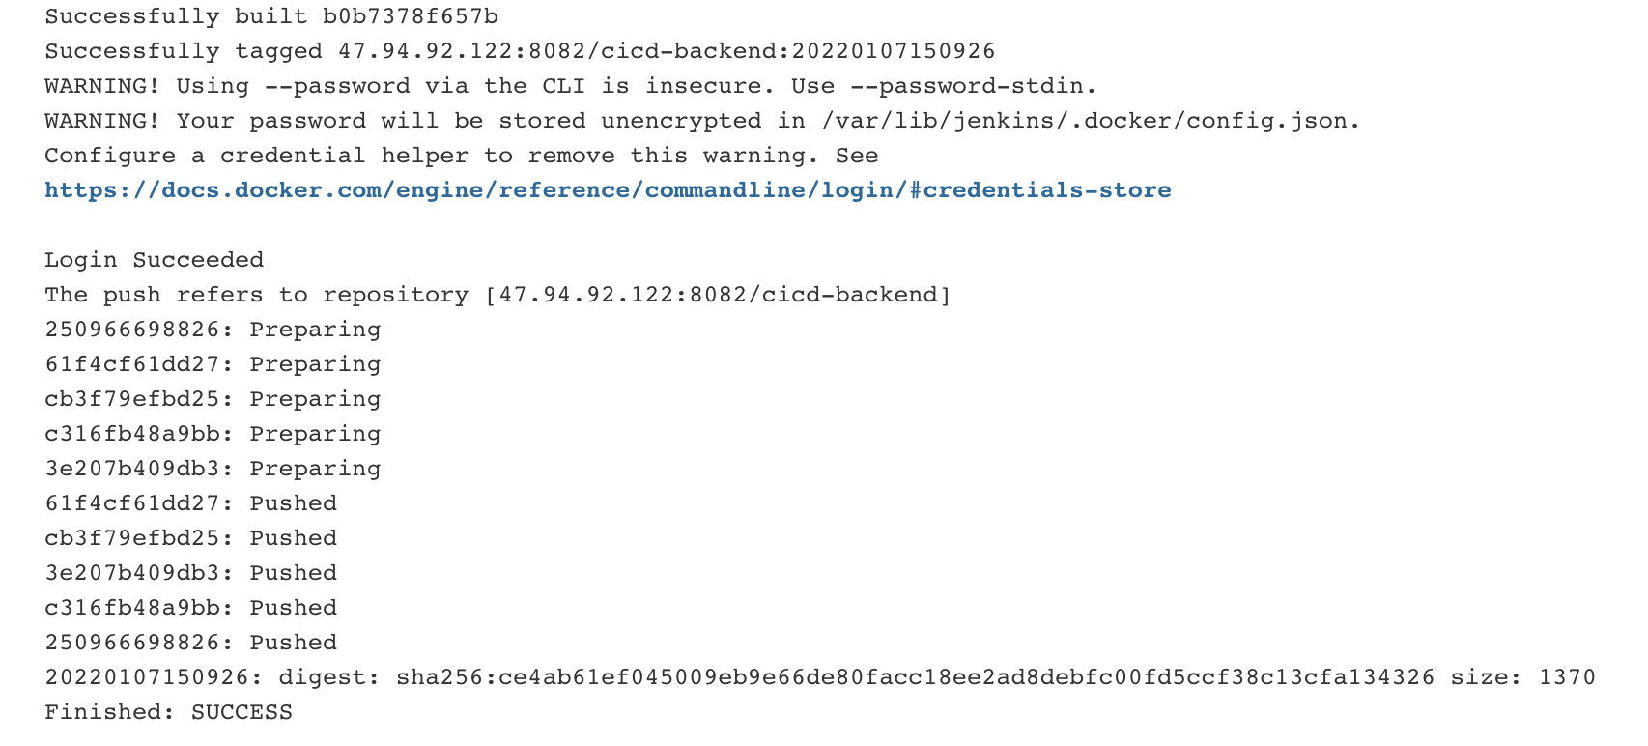Click the 'Finished: SUCCESS' status line
Image resolution: width=1648 pixels, height=746 pixels.
click(169, 712)
